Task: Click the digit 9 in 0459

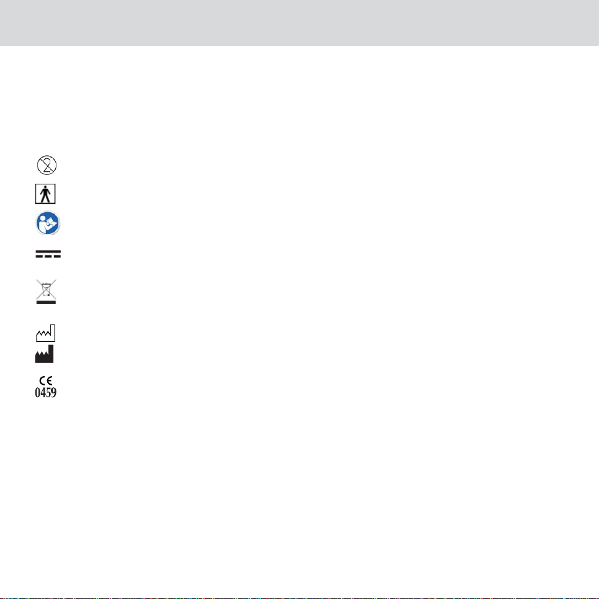Action: (x=54, y=392)
